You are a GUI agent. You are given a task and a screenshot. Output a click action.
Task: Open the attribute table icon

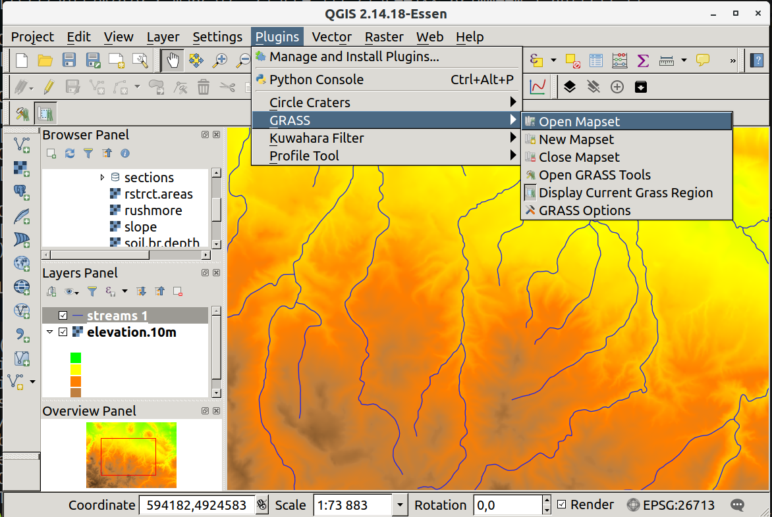(596, 61)
